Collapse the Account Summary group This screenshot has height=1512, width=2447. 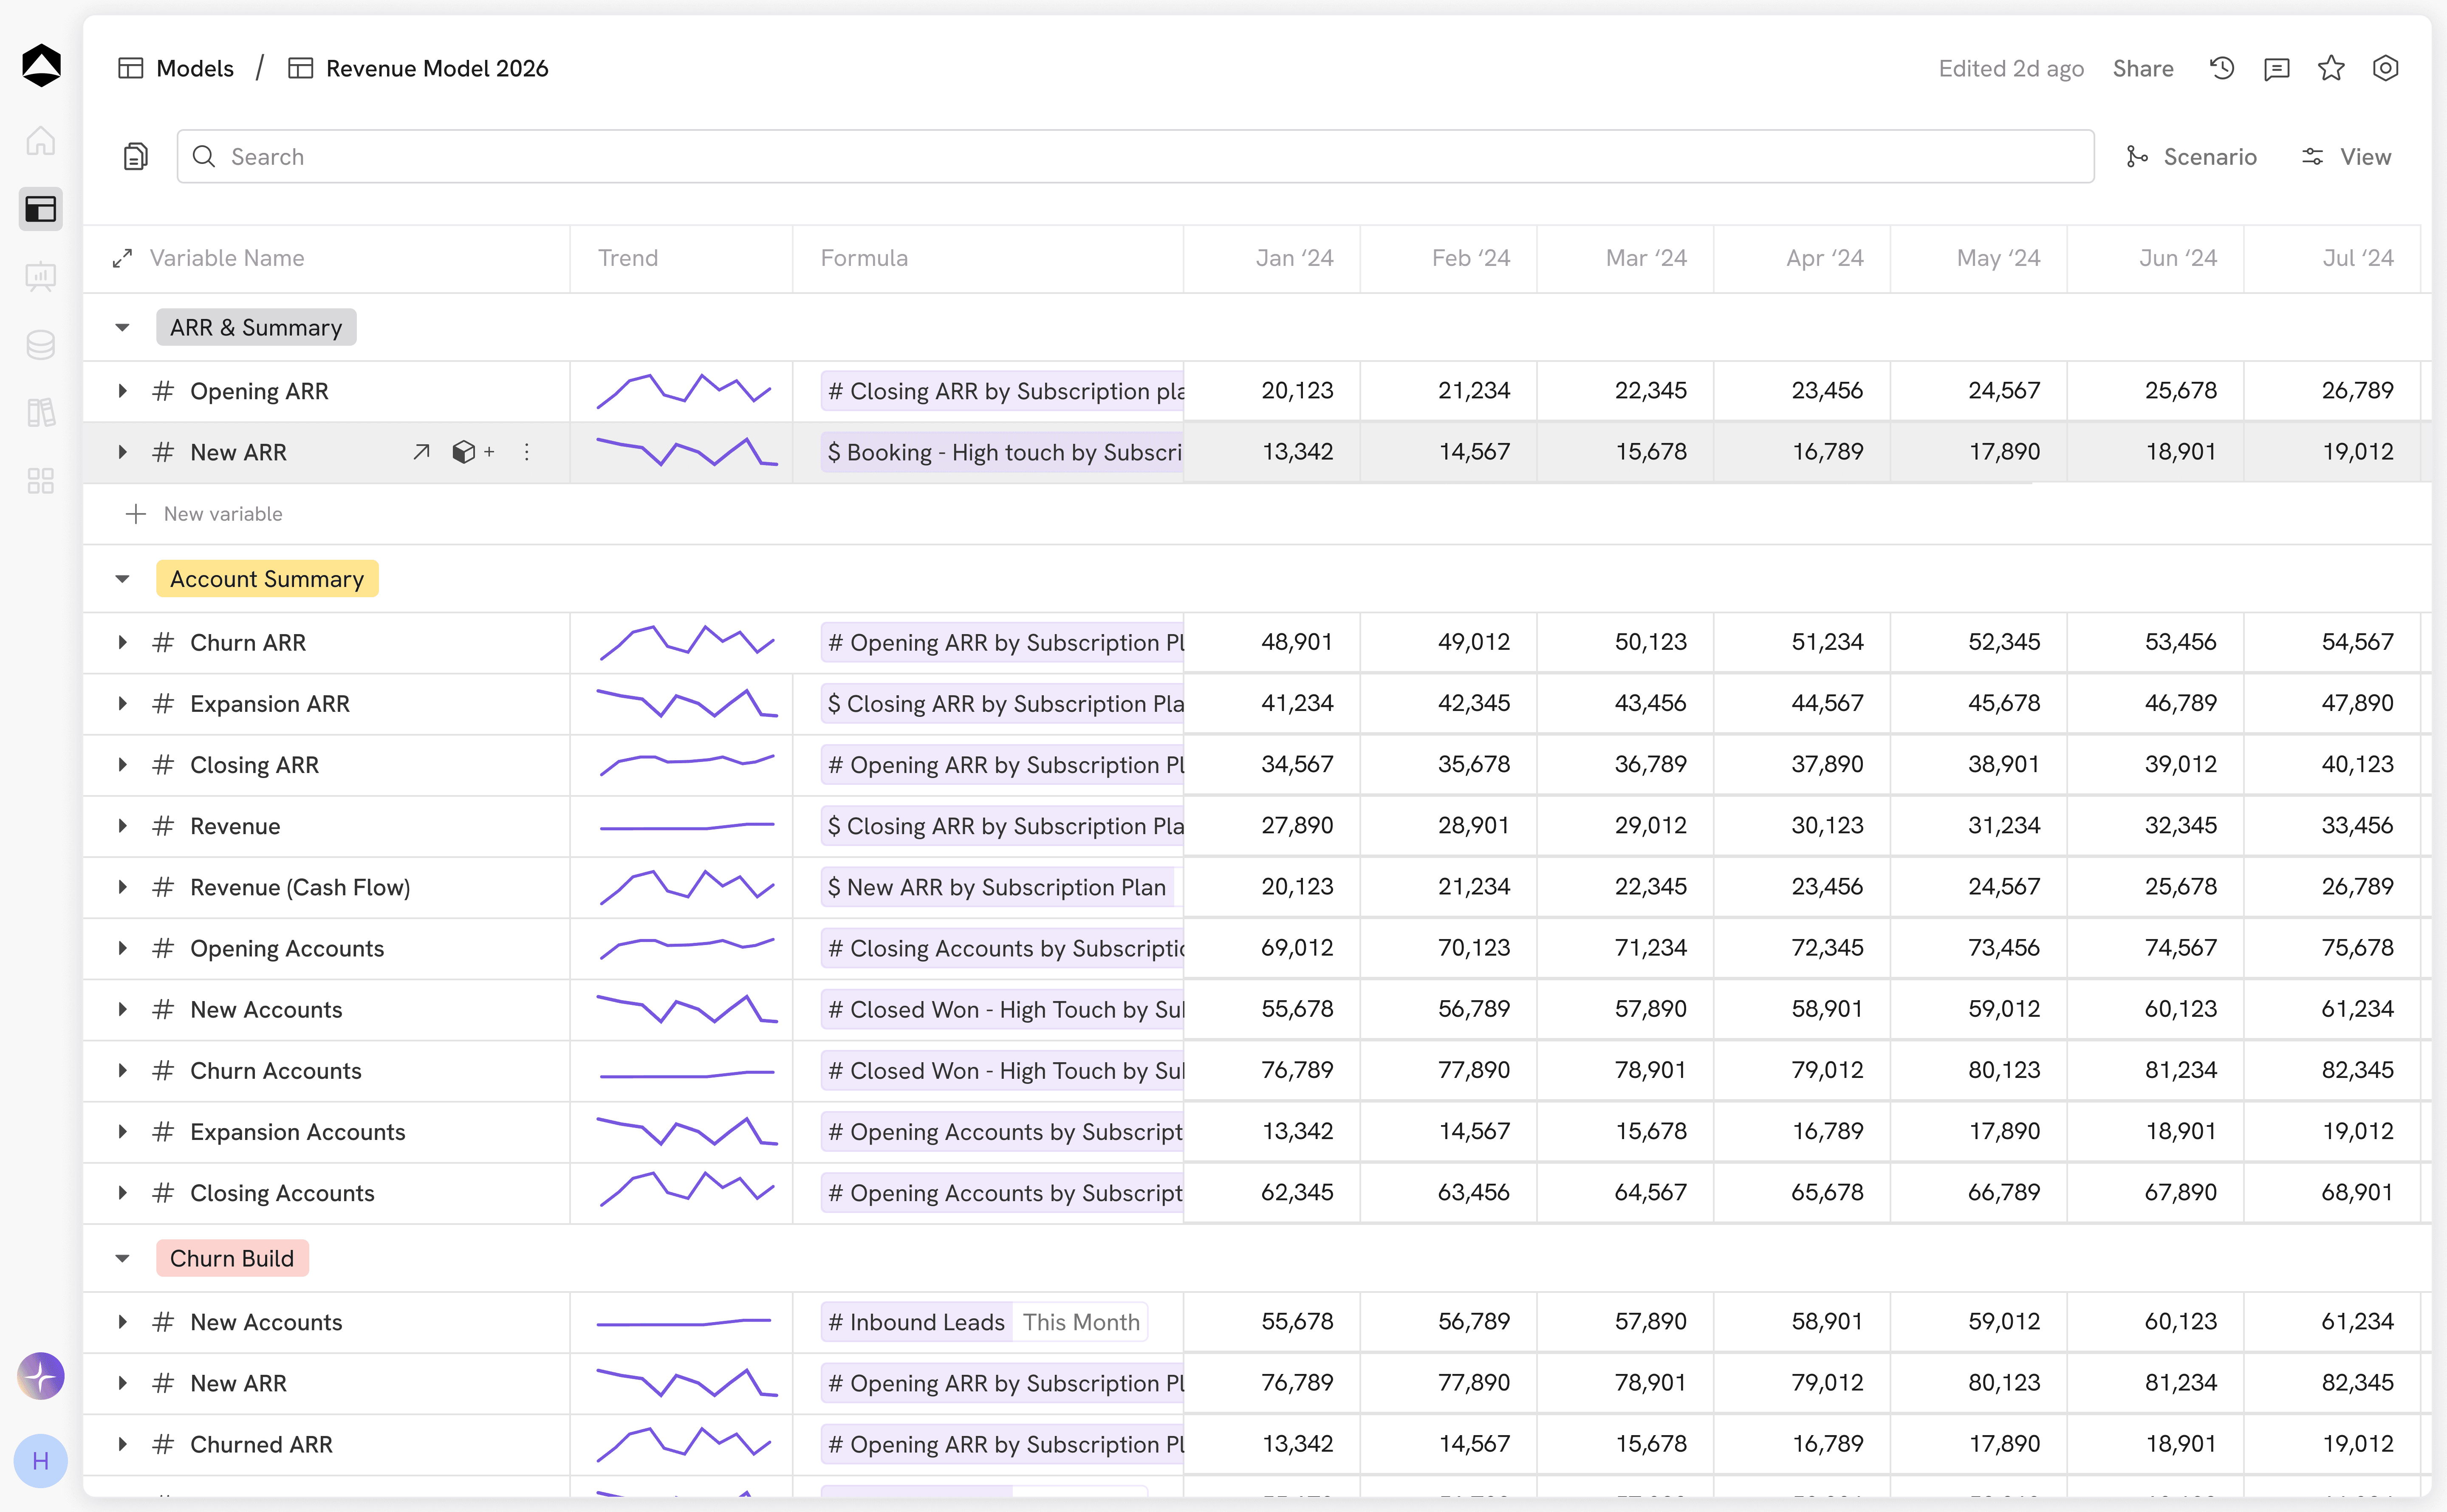click(122, 579)
